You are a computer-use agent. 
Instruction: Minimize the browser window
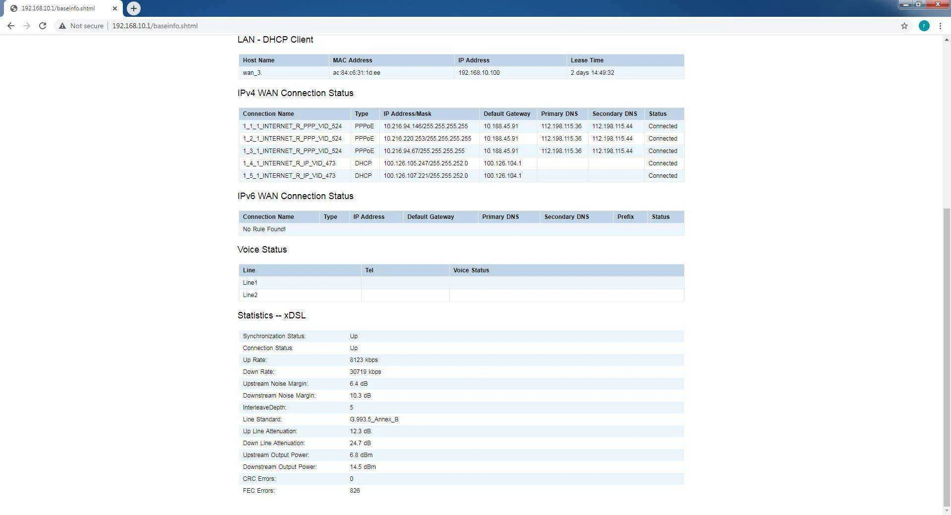click(x=905, y=4)
